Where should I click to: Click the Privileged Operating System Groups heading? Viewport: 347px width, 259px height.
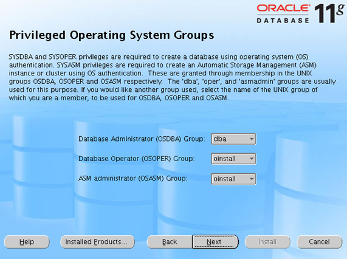click(x=112, y=35)
